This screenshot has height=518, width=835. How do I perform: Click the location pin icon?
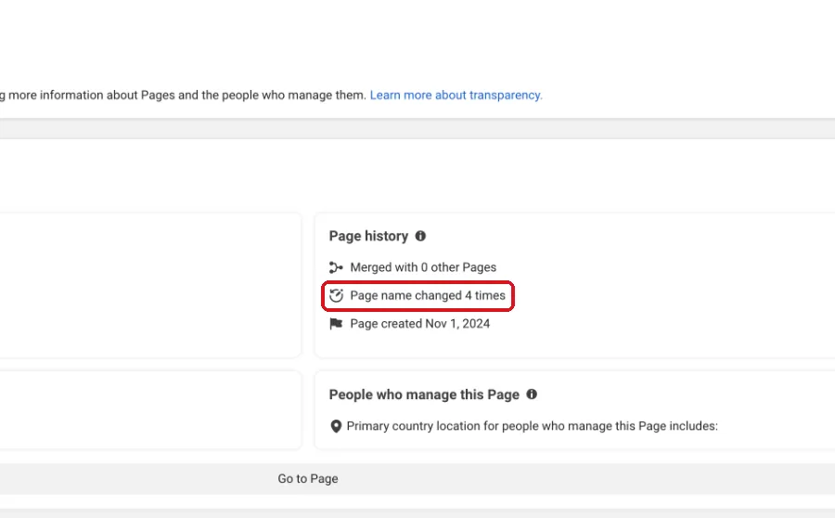[336, 426]
